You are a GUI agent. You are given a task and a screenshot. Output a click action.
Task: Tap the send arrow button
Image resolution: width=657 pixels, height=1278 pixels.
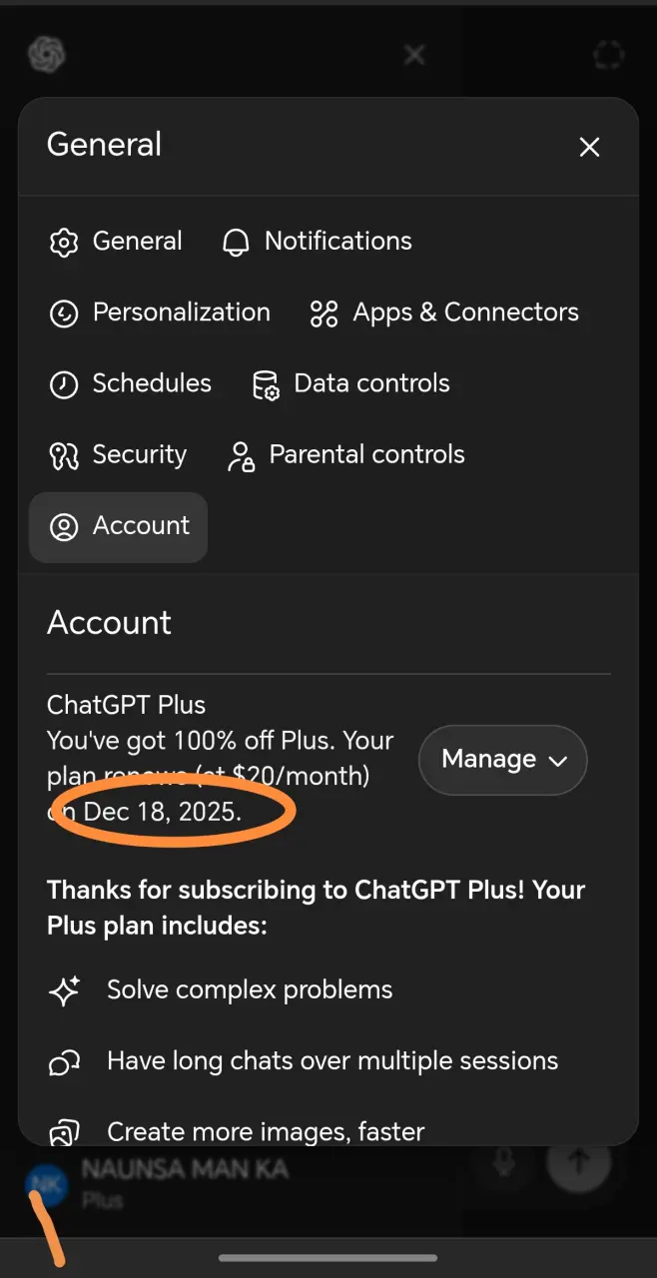(x=578, y=1161)
